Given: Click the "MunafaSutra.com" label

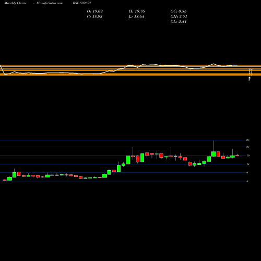Looking at the screenshot, I should click(x=50, y=3).
